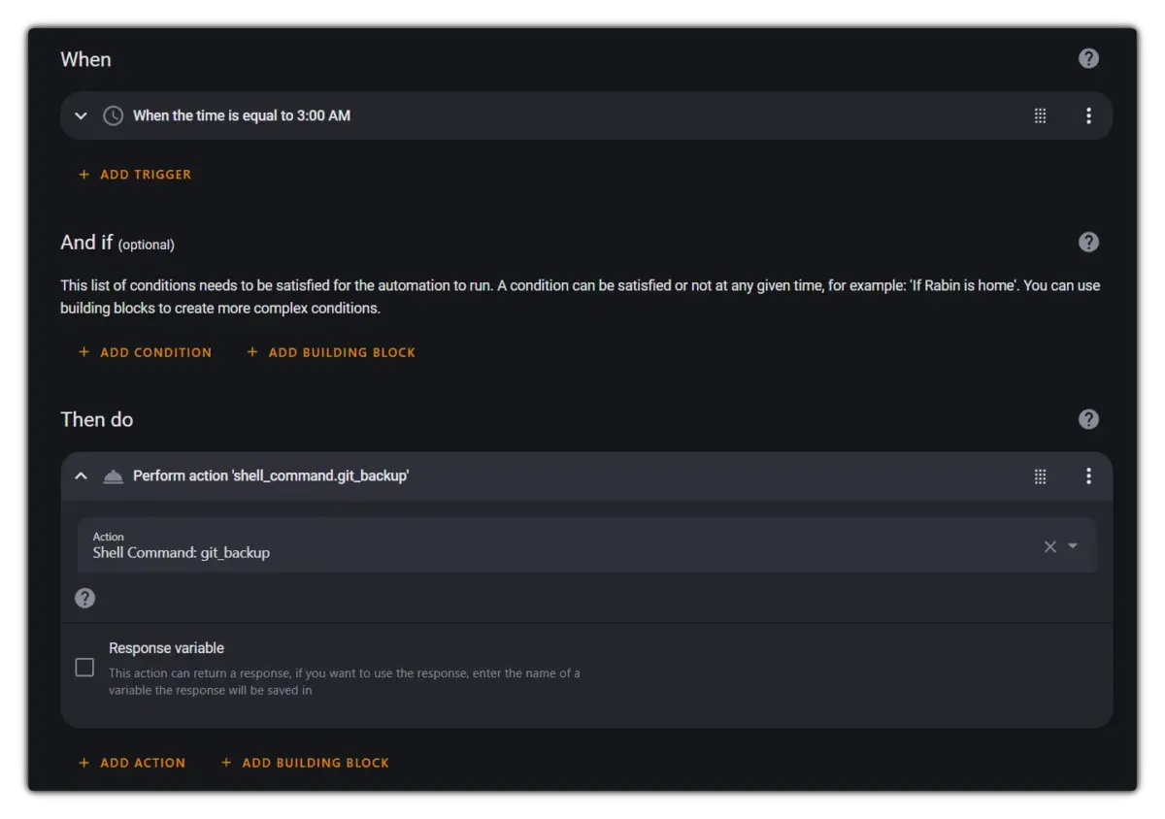The image size is (1165, 819).
Task: Open help for the When section
Action: point(1088,58)
